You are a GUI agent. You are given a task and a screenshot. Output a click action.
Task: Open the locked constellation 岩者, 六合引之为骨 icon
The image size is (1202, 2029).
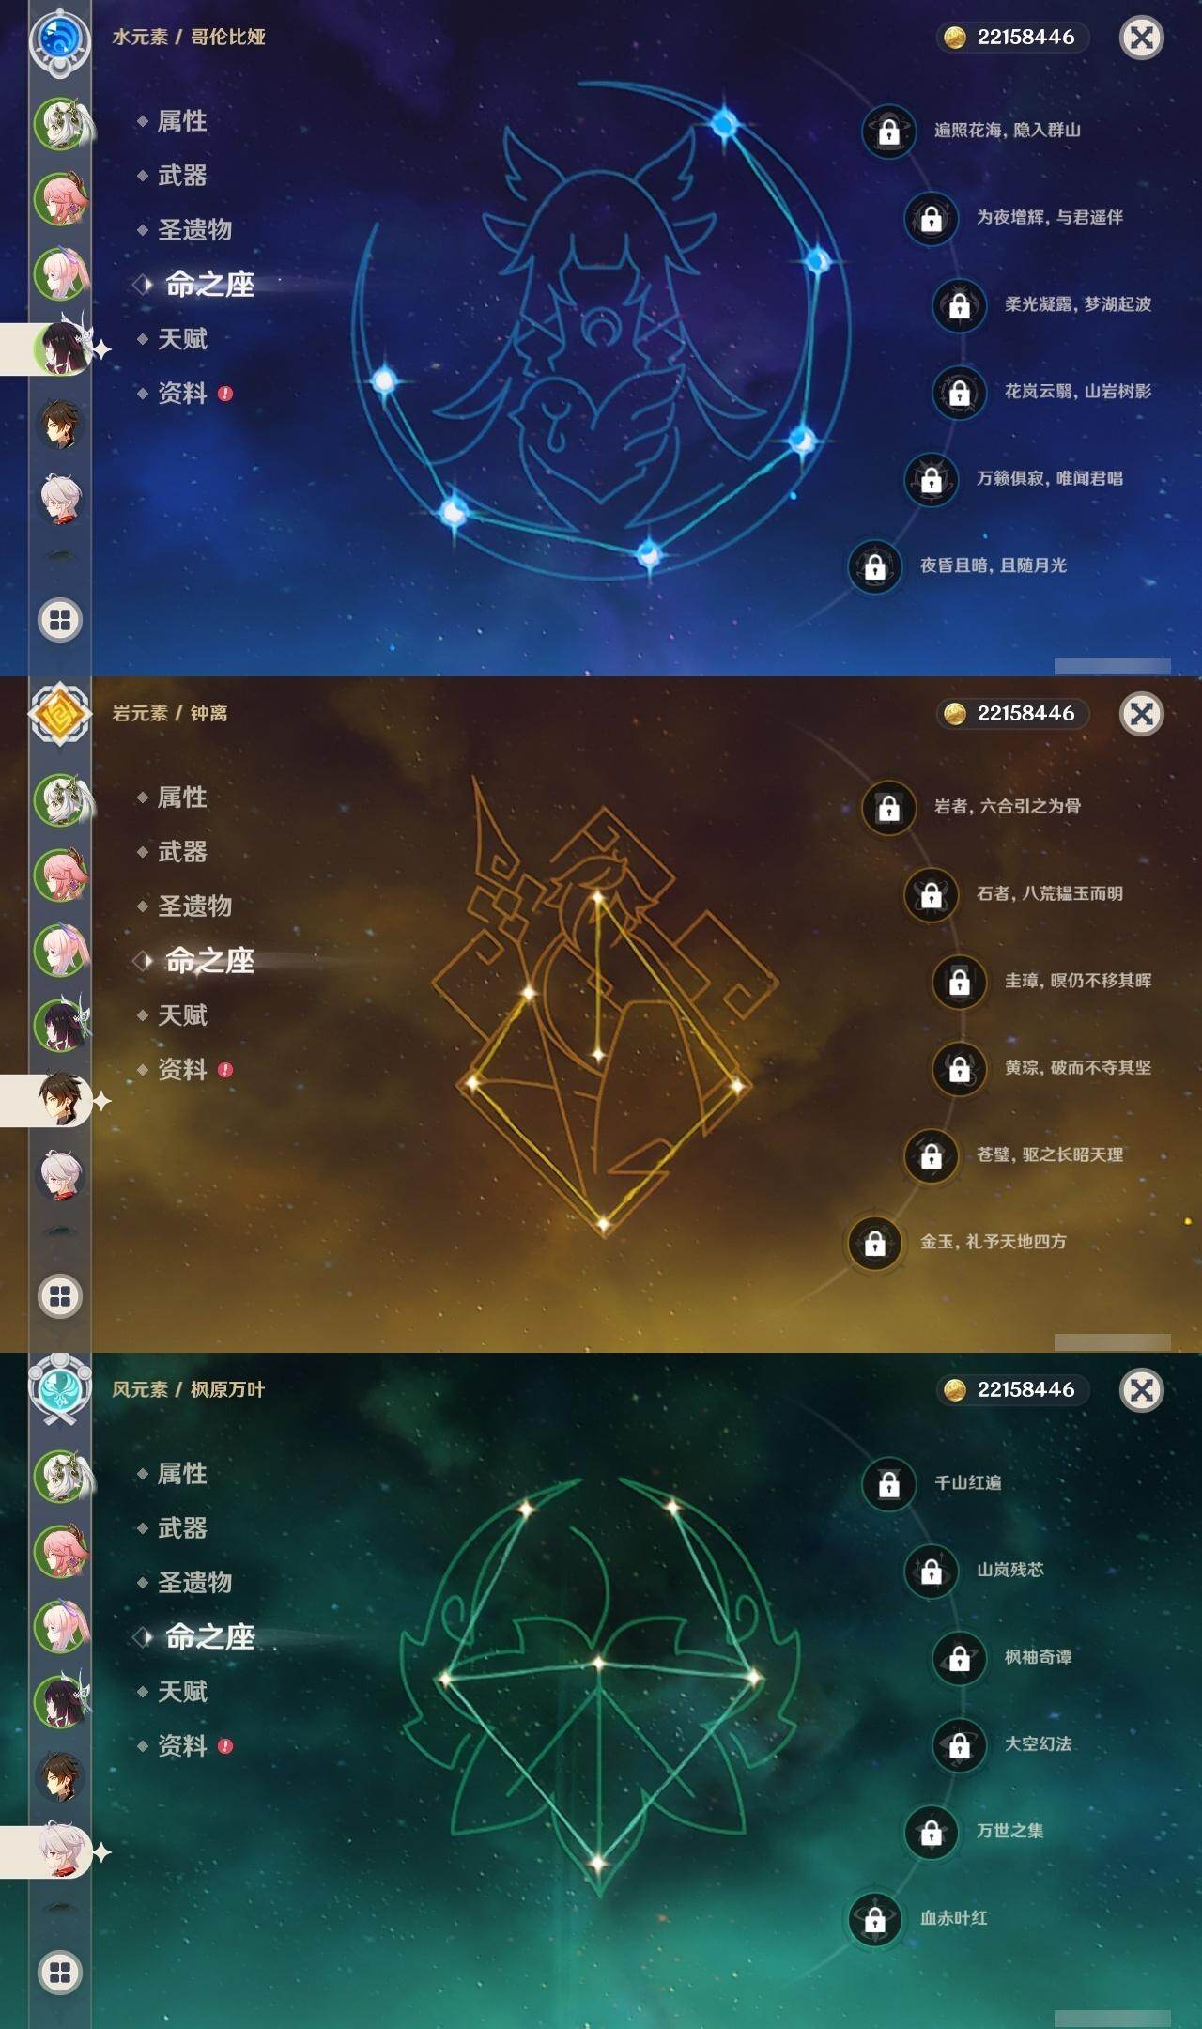(x=888, y=808)
